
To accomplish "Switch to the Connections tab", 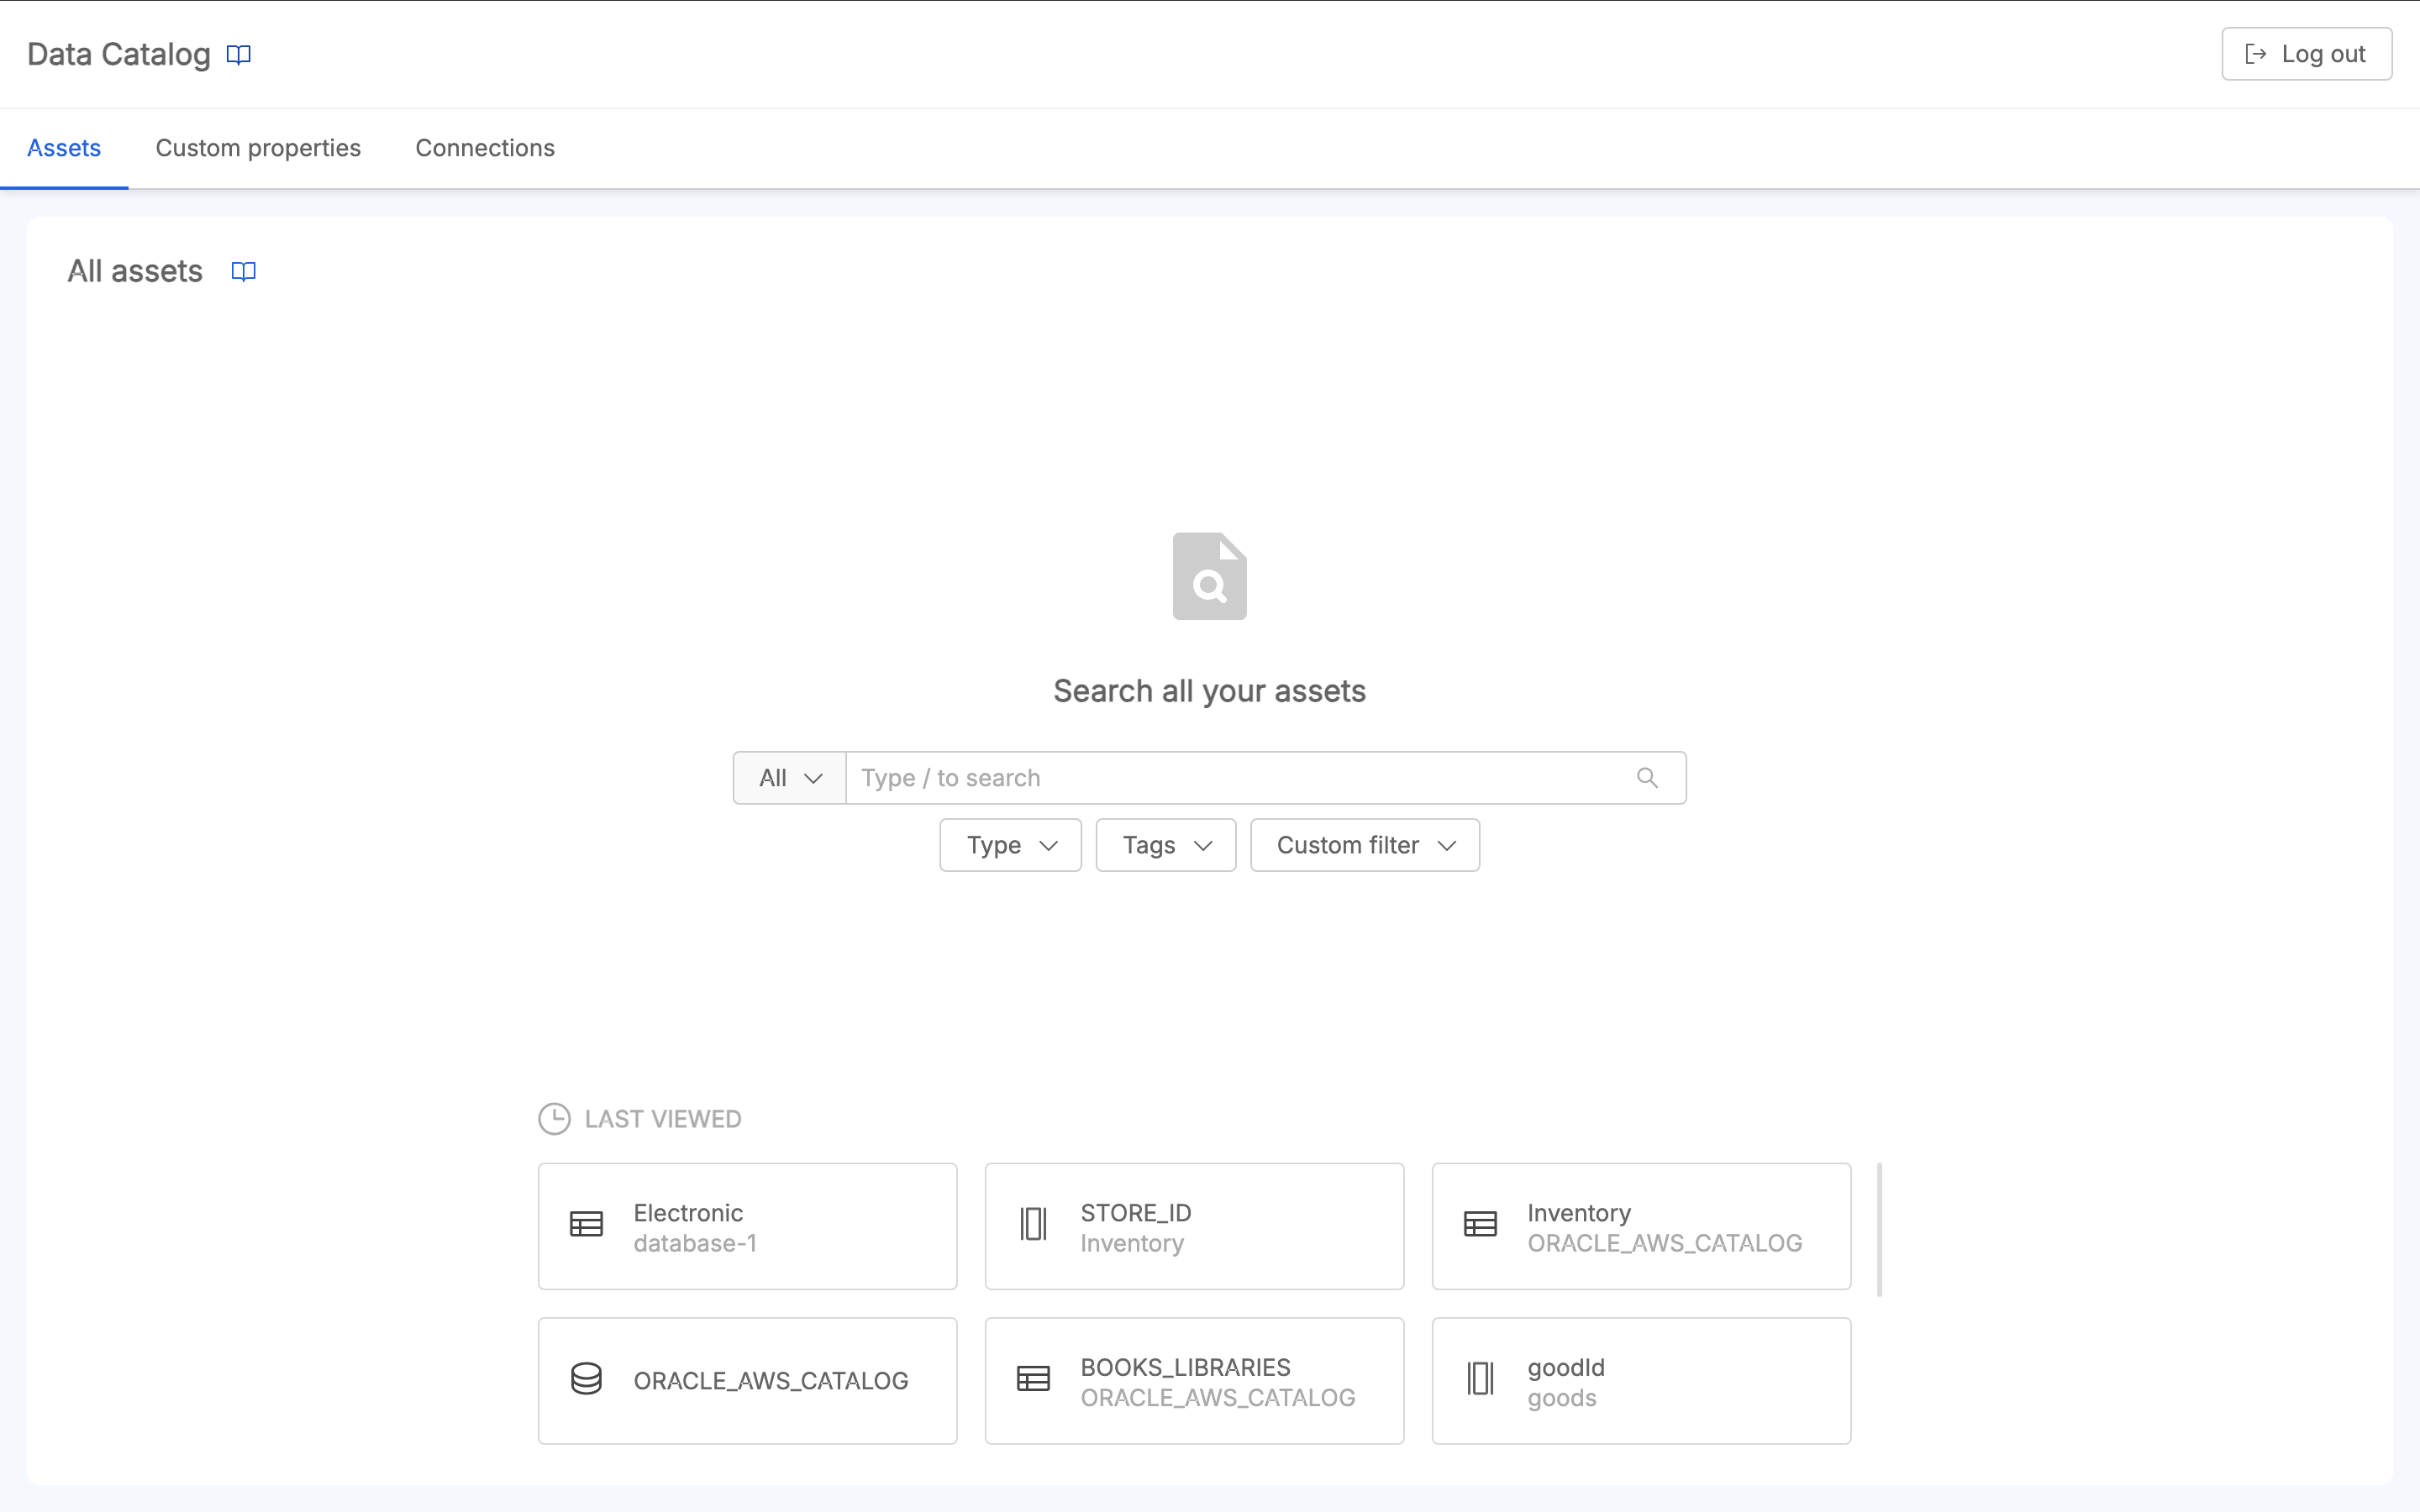I will pos(484,148).
